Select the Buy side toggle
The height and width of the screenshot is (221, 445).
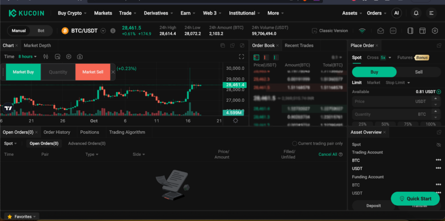coord(374,72)
